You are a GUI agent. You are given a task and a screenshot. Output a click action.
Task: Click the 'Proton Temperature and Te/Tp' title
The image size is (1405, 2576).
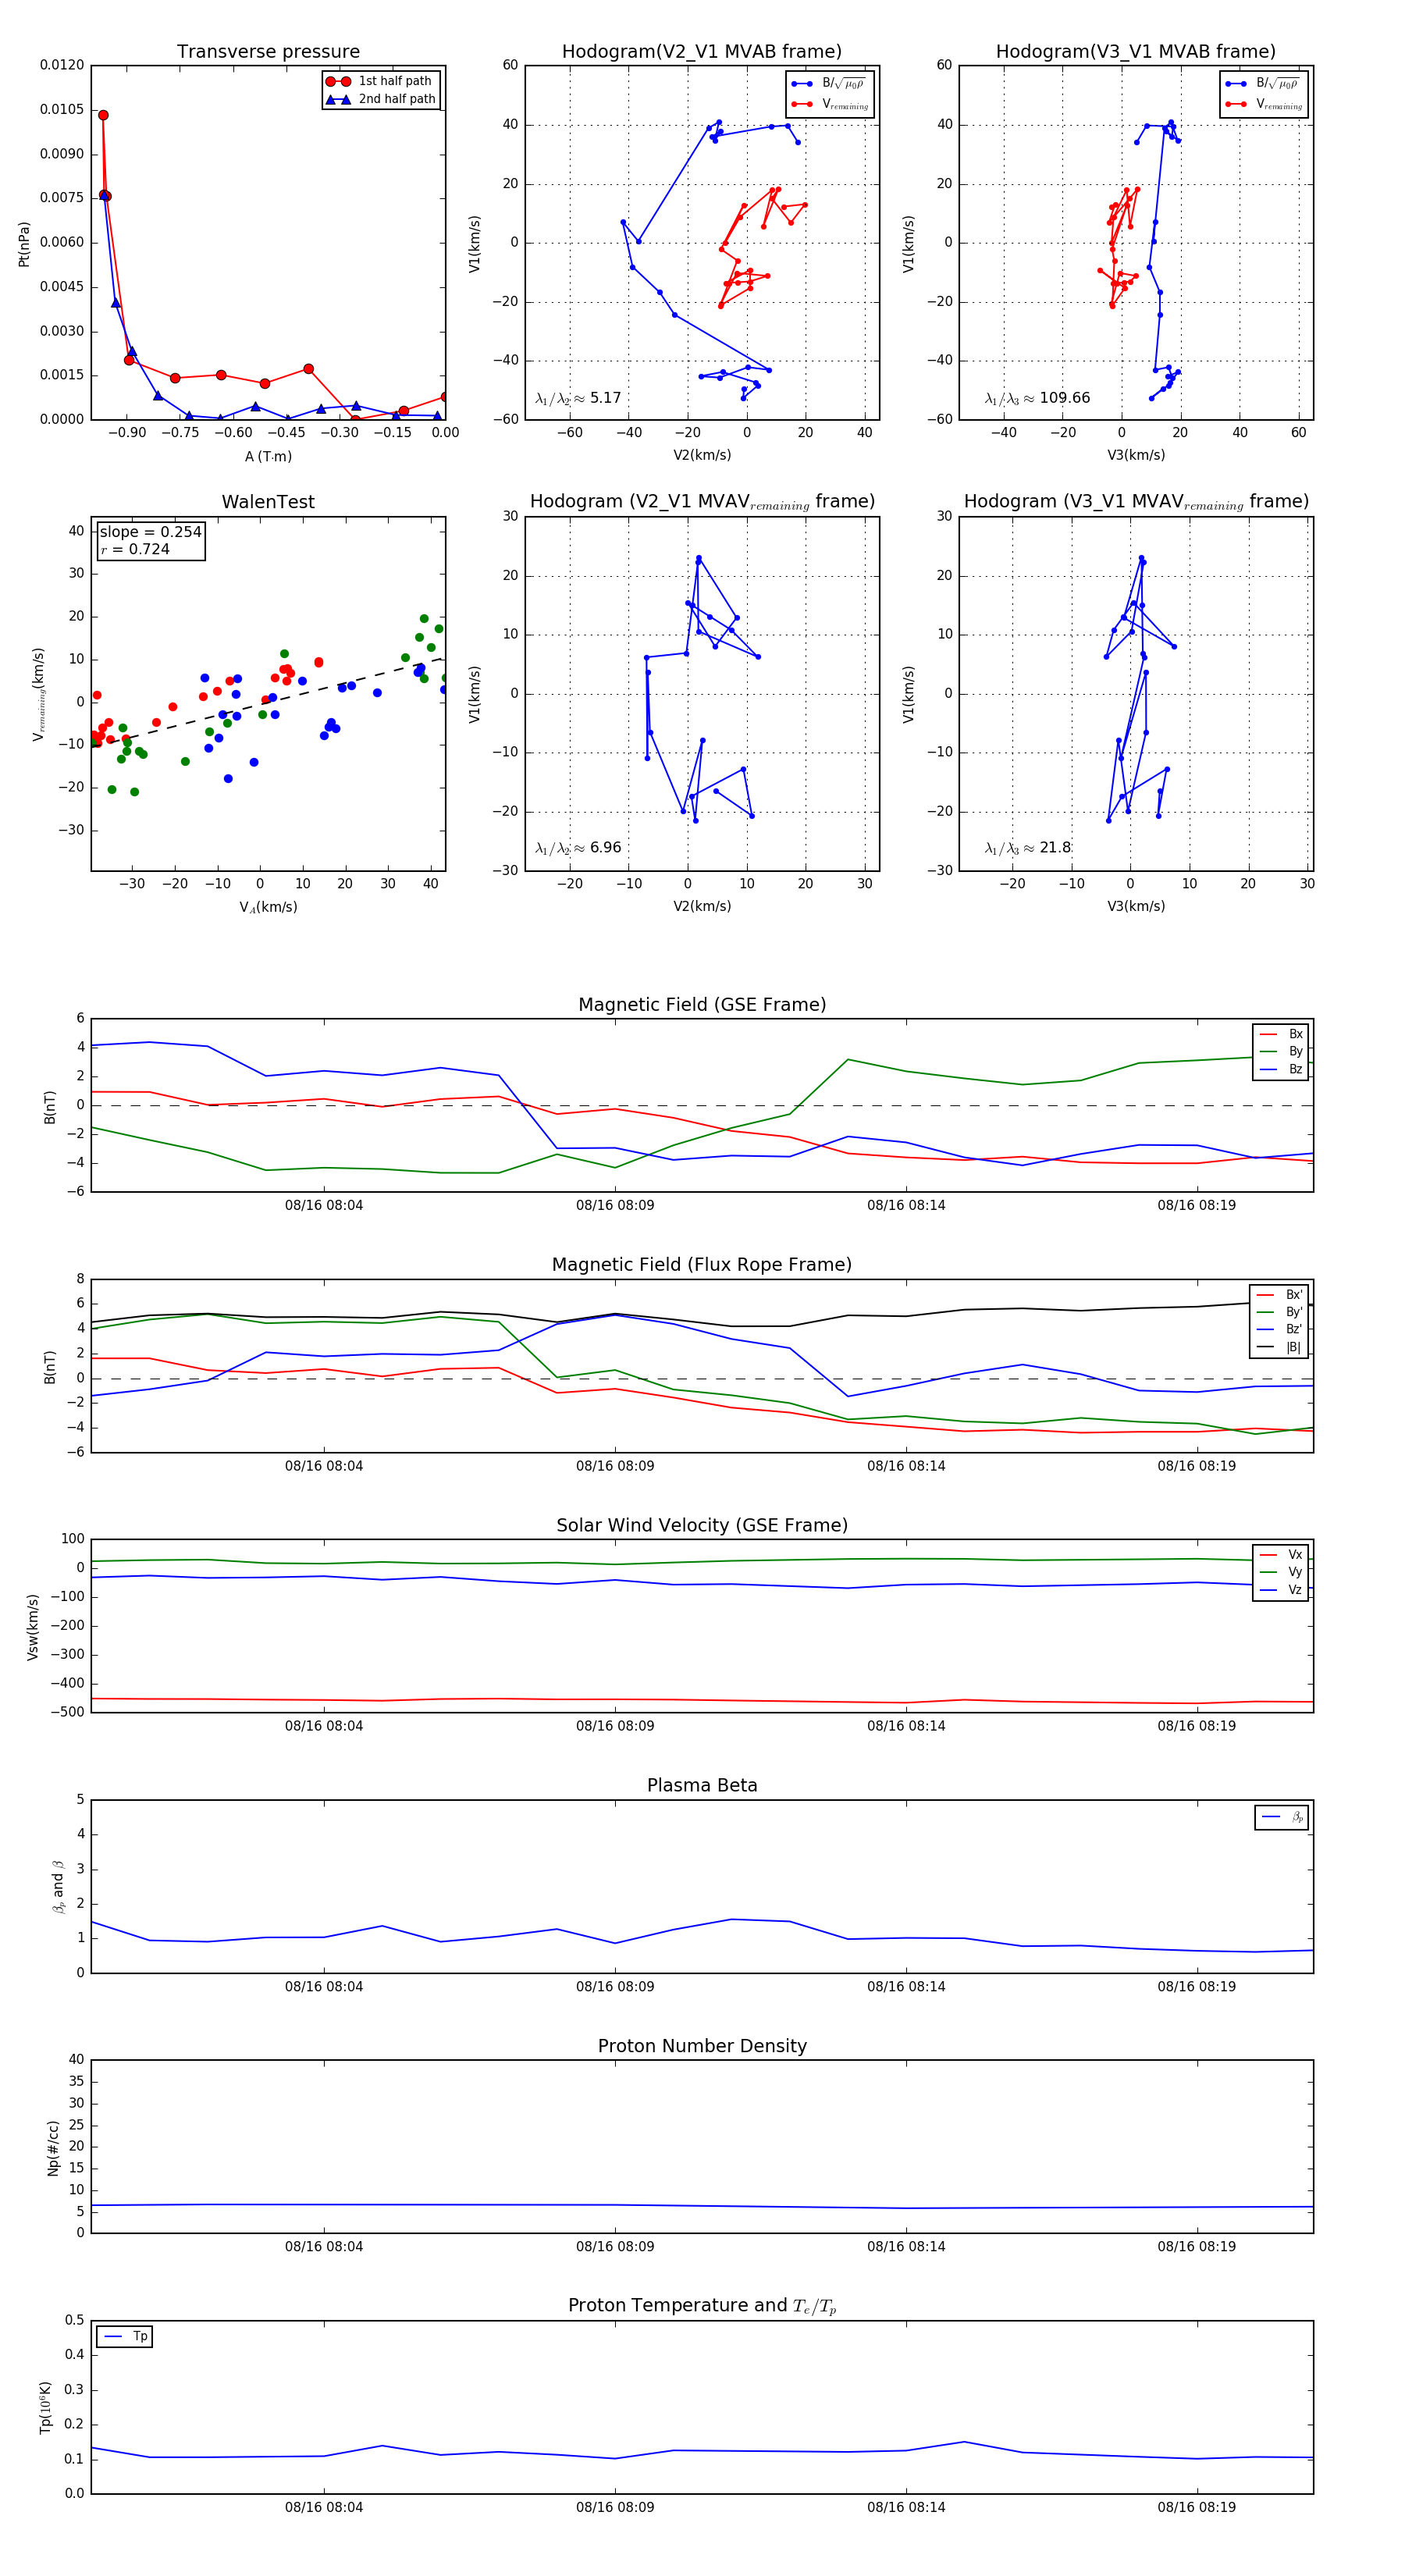tap(702, 2306)
